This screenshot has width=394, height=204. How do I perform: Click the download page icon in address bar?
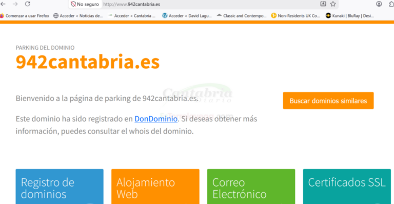(323, 4)
